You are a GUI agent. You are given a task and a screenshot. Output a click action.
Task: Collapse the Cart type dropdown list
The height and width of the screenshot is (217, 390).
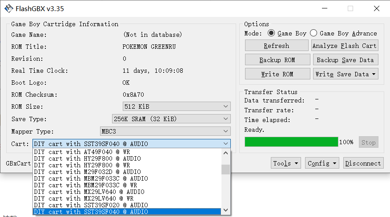[x=226, y=144]
